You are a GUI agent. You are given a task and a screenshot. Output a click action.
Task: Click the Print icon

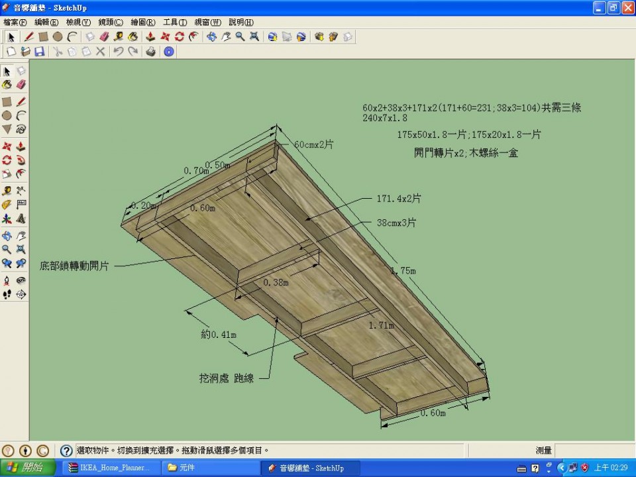pyautogui.click(x=151, y=52)
